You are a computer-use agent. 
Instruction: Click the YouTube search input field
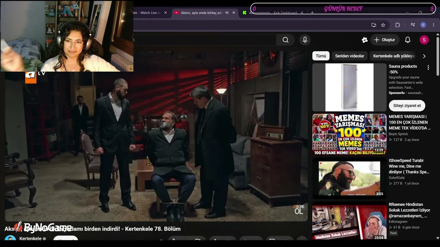tap(205, 40)
